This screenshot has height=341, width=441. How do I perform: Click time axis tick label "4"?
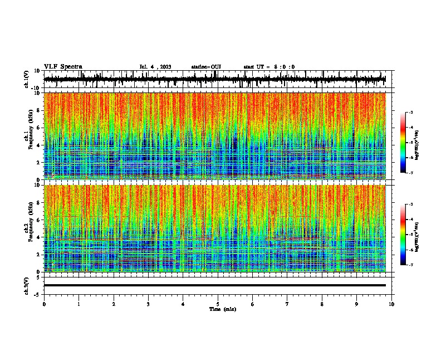point(183,304)
